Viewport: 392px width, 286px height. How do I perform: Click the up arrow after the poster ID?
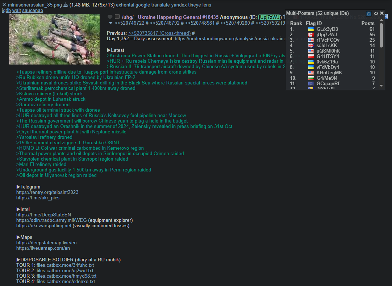click(284, 17)
